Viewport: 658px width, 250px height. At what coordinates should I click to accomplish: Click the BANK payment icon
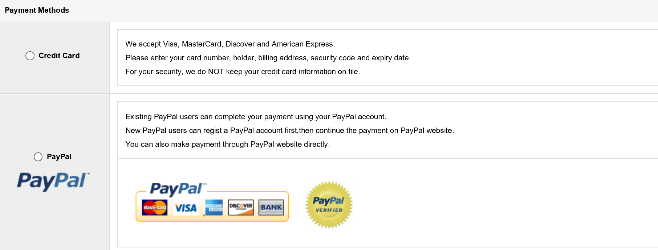pyautogui.click(x=271, y=207)
